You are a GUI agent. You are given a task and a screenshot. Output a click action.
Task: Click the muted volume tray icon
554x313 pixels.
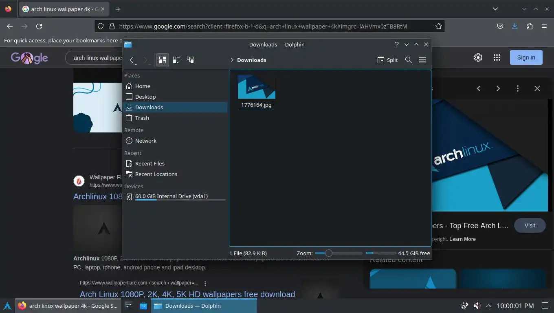coord(477,306)
